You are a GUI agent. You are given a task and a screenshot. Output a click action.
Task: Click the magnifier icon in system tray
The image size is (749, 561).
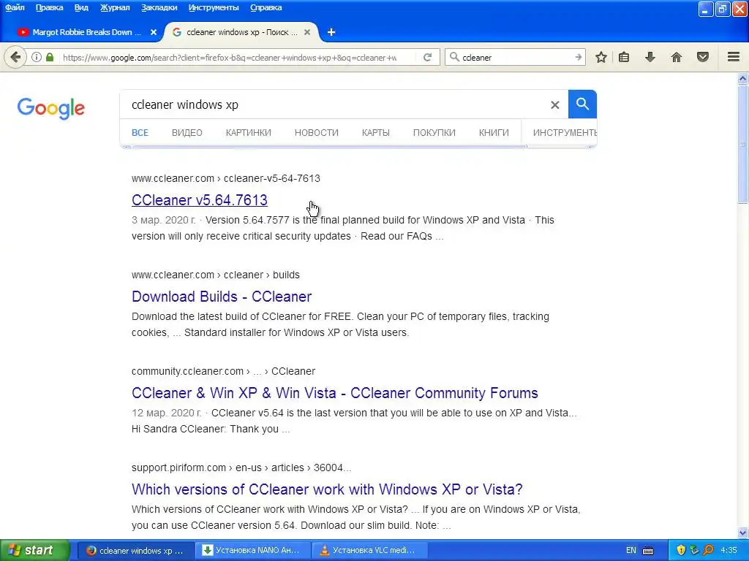point(708,550)
